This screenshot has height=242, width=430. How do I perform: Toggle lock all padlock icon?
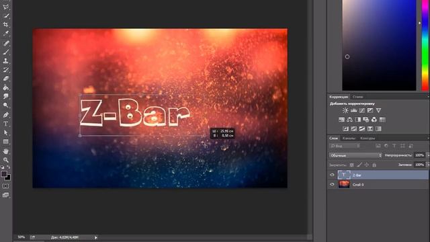[x=374, y=165]
